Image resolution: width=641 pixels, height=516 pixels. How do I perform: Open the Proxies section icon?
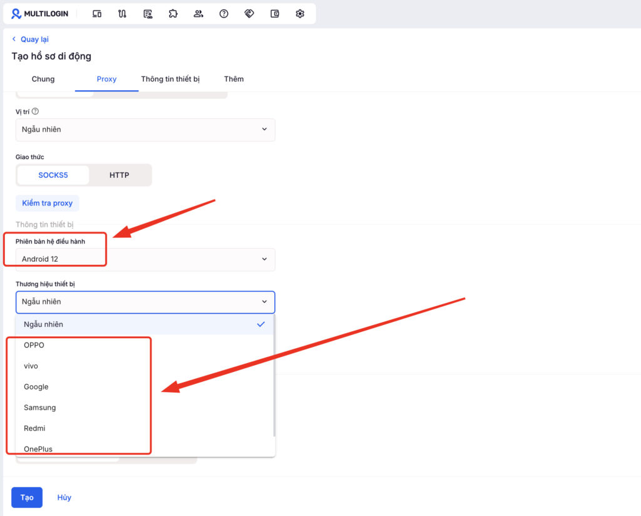122,13
